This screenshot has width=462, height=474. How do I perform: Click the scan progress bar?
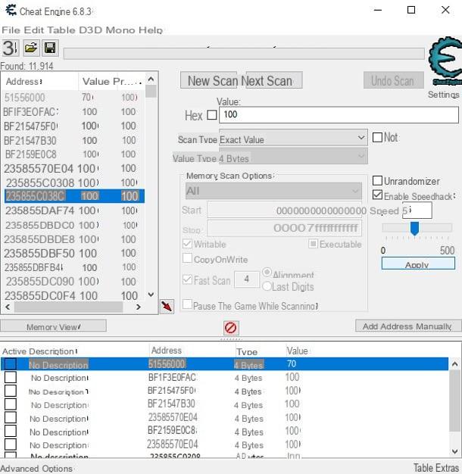pyautogui.click(x=244, y=54)
